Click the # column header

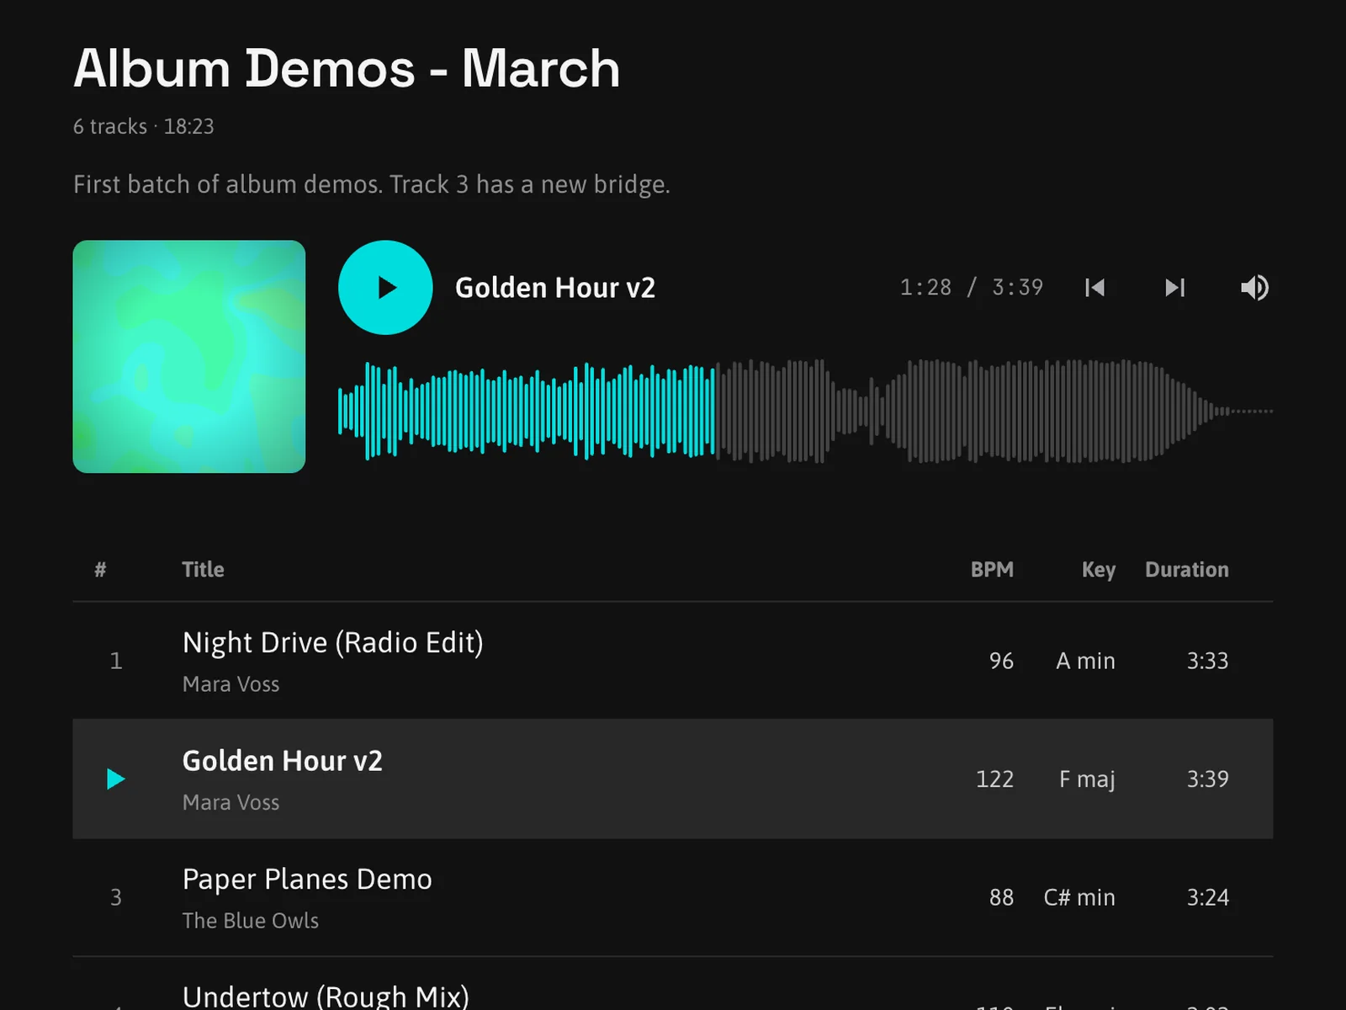coord(100,570)
